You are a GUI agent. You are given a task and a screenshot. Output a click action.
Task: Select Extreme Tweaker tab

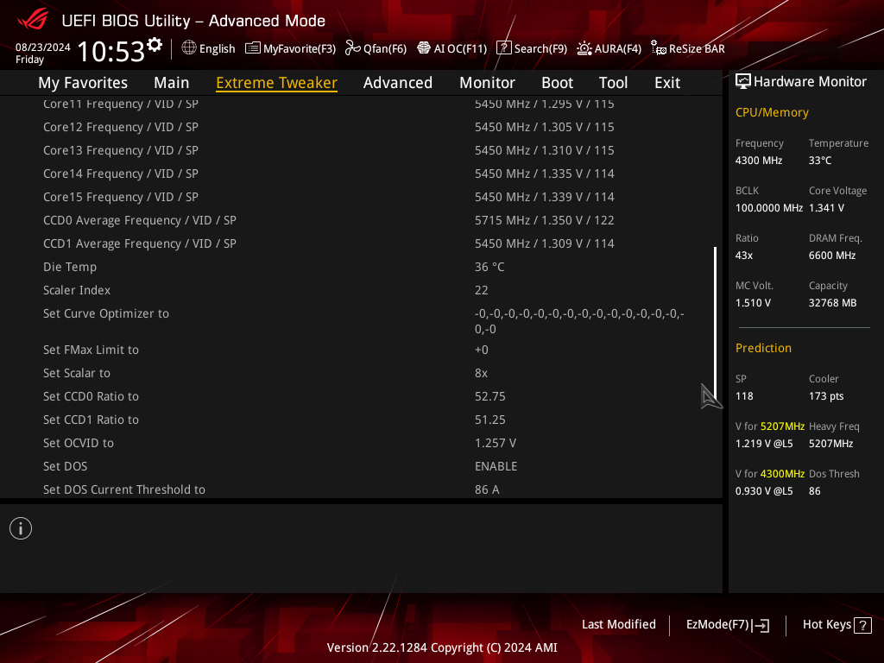coord(277,83)
